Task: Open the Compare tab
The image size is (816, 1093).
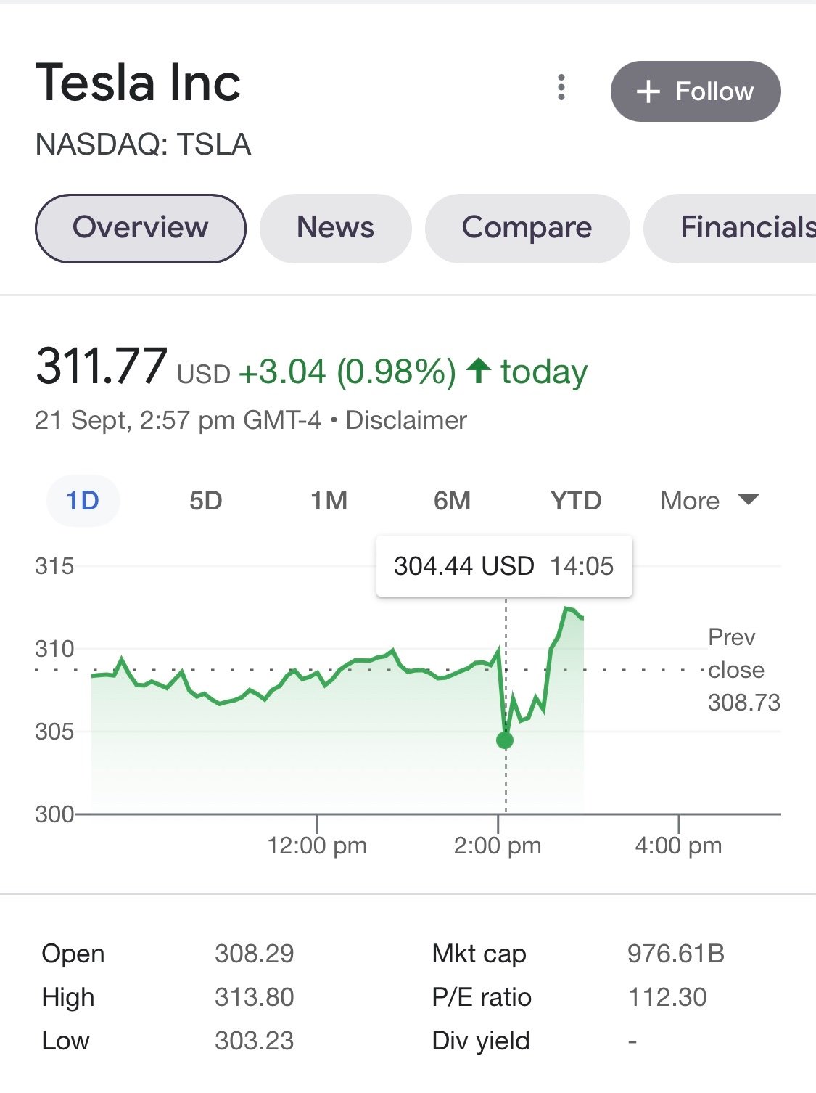Action: click(x=527, y=228)
